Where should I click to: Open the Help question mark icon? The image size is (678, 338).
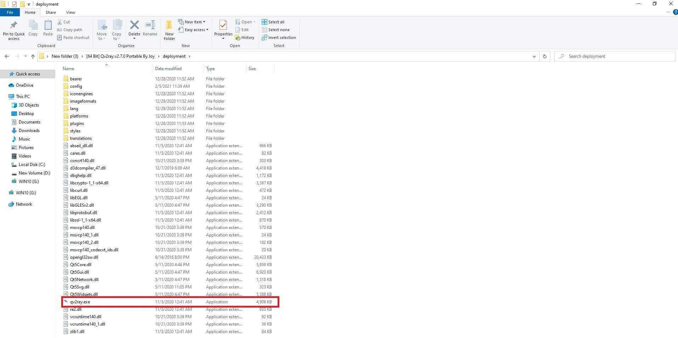coord(675,12)
